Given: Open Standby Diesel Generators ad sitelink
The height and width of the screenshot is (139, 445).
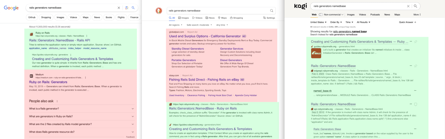Looking at the screenshot, I should (x=188, y=49).
